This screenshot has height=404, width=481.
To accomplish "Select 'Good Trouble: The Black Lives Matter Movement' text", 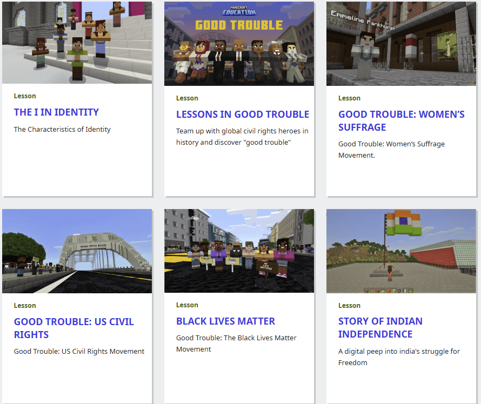I will pos(236,344).
